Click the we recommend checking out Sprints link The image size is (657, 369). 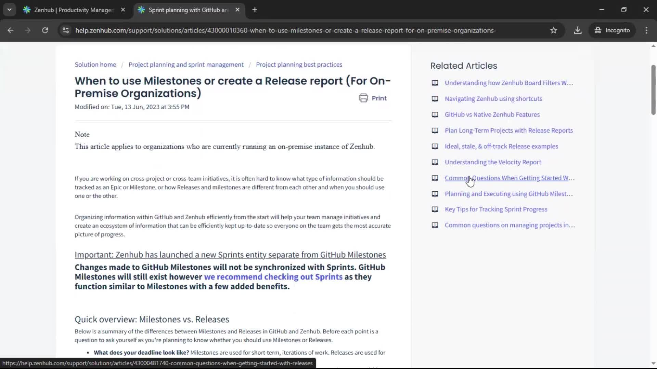[x=273, y=277]
